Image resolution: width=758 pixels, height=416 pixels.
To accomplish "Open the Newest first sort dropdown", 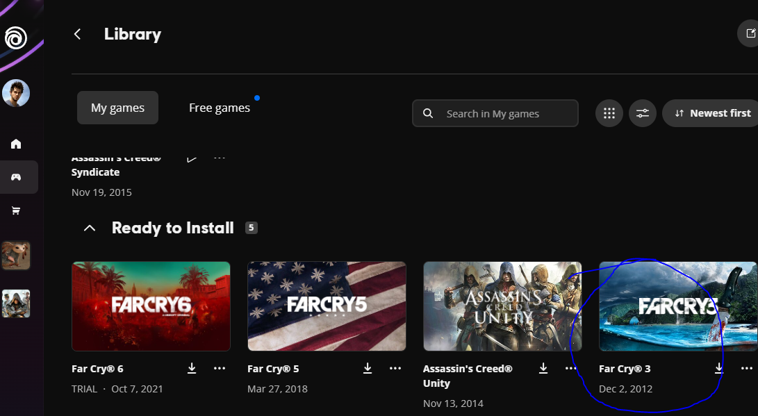I will 711,113.
